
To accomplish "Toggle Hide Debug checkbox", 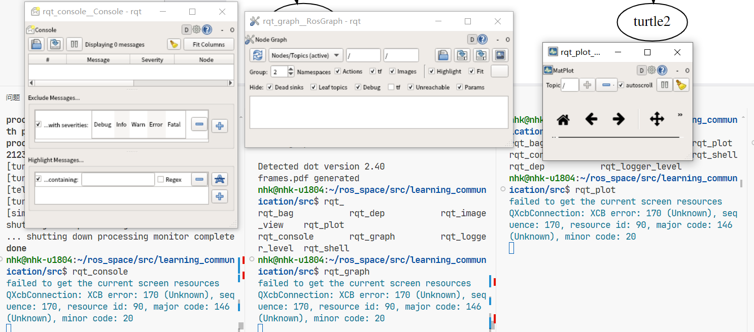I will point(358,87).
